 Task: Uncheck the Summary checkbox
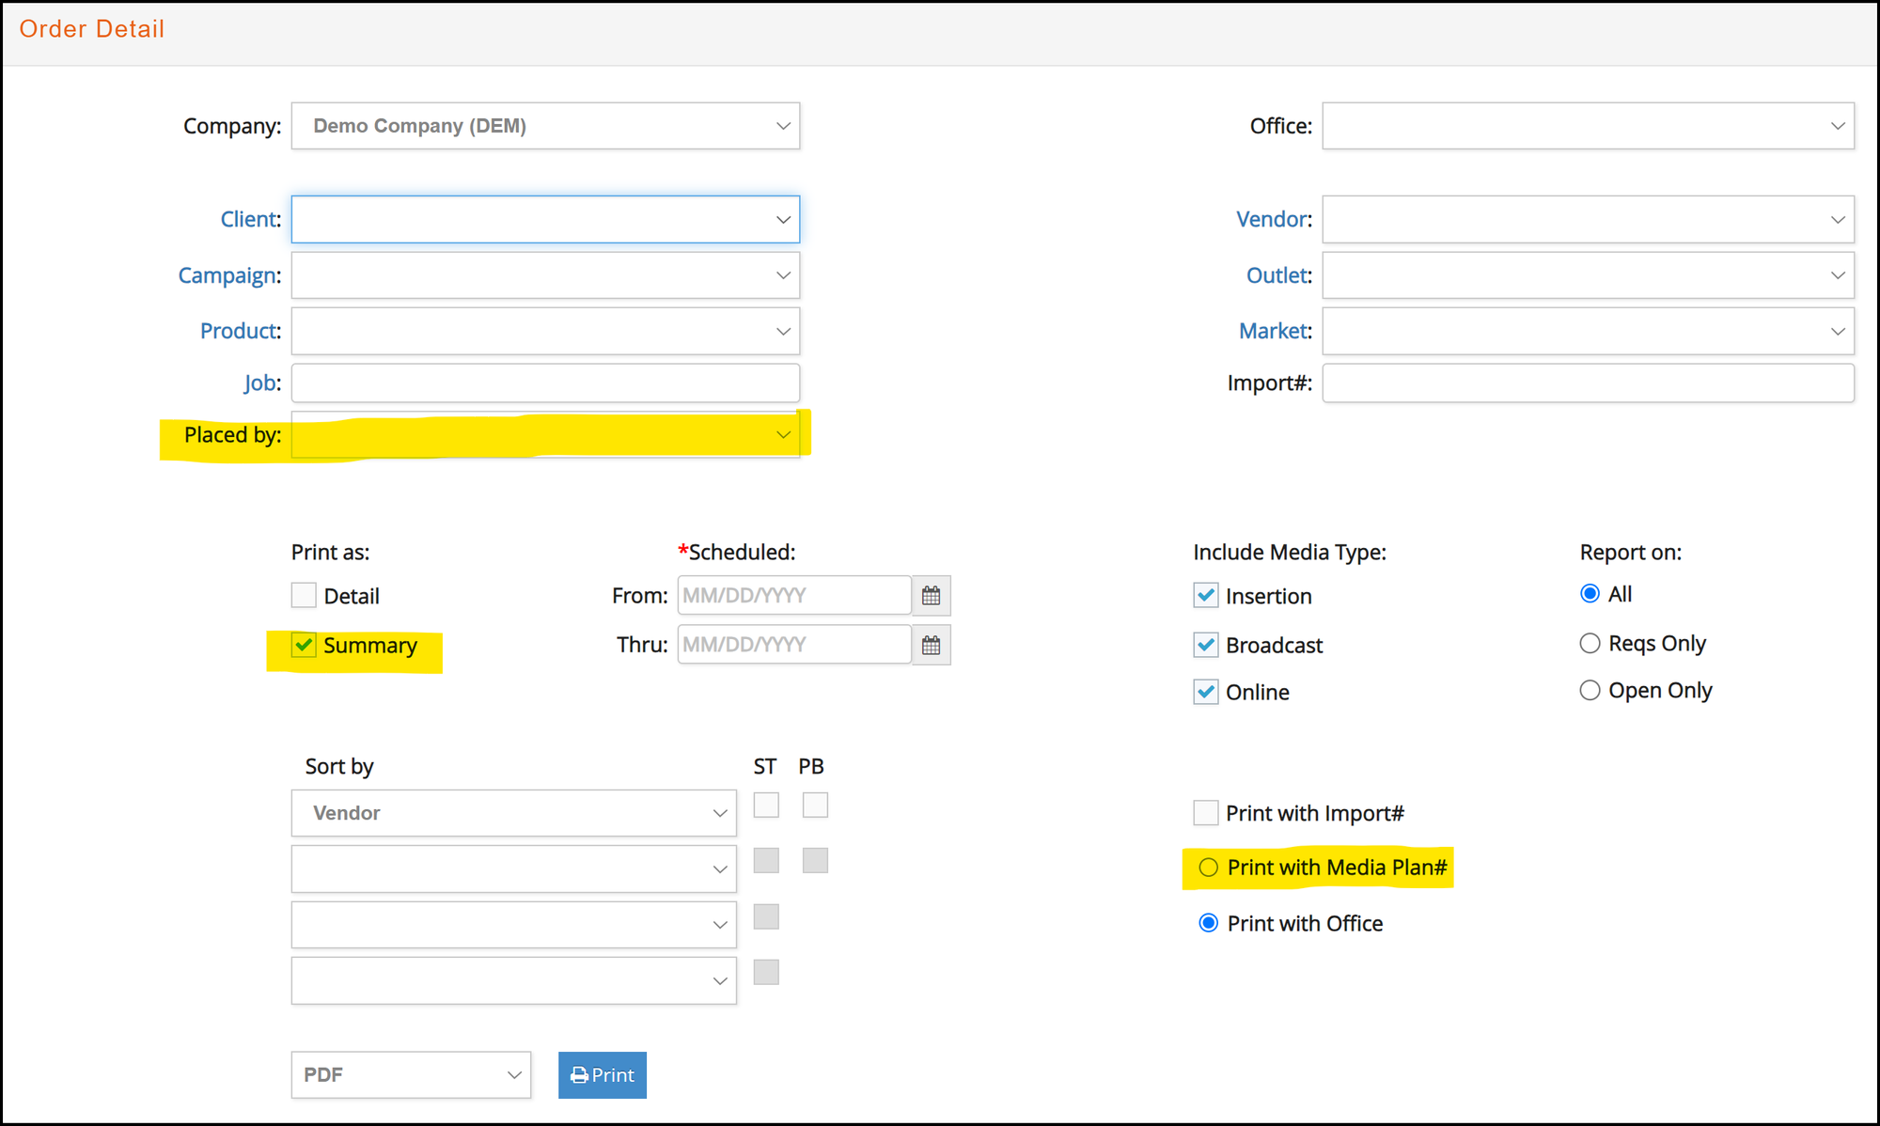[x=304, y=645]
